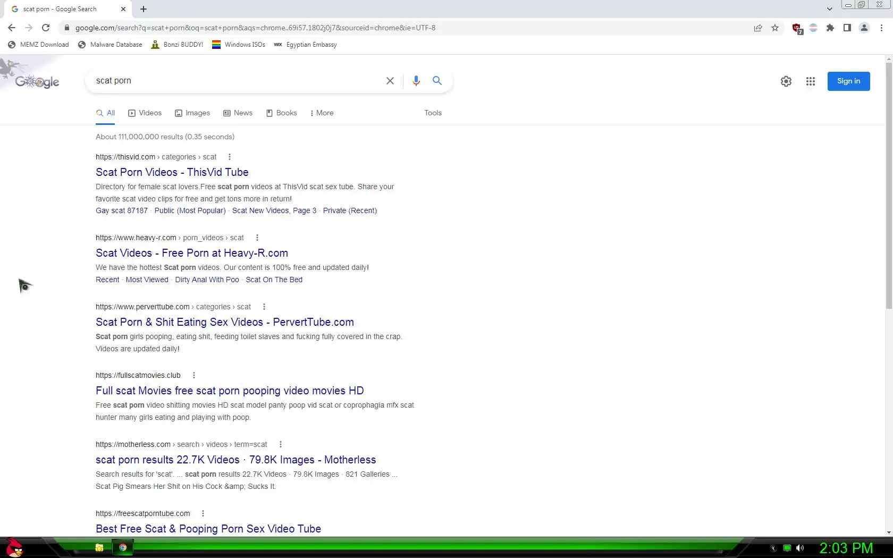Open the Extensions puzzle-piece menu
893x558 pixels.
coord(830,28)
